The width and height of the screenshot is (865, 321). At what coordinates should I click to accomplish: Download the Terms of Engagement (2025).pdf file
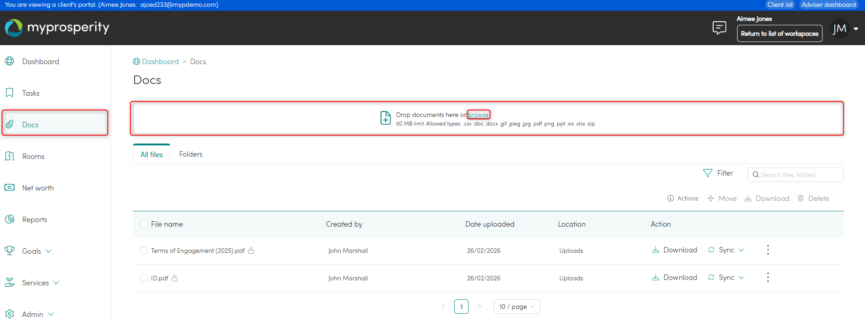[675, 250]
